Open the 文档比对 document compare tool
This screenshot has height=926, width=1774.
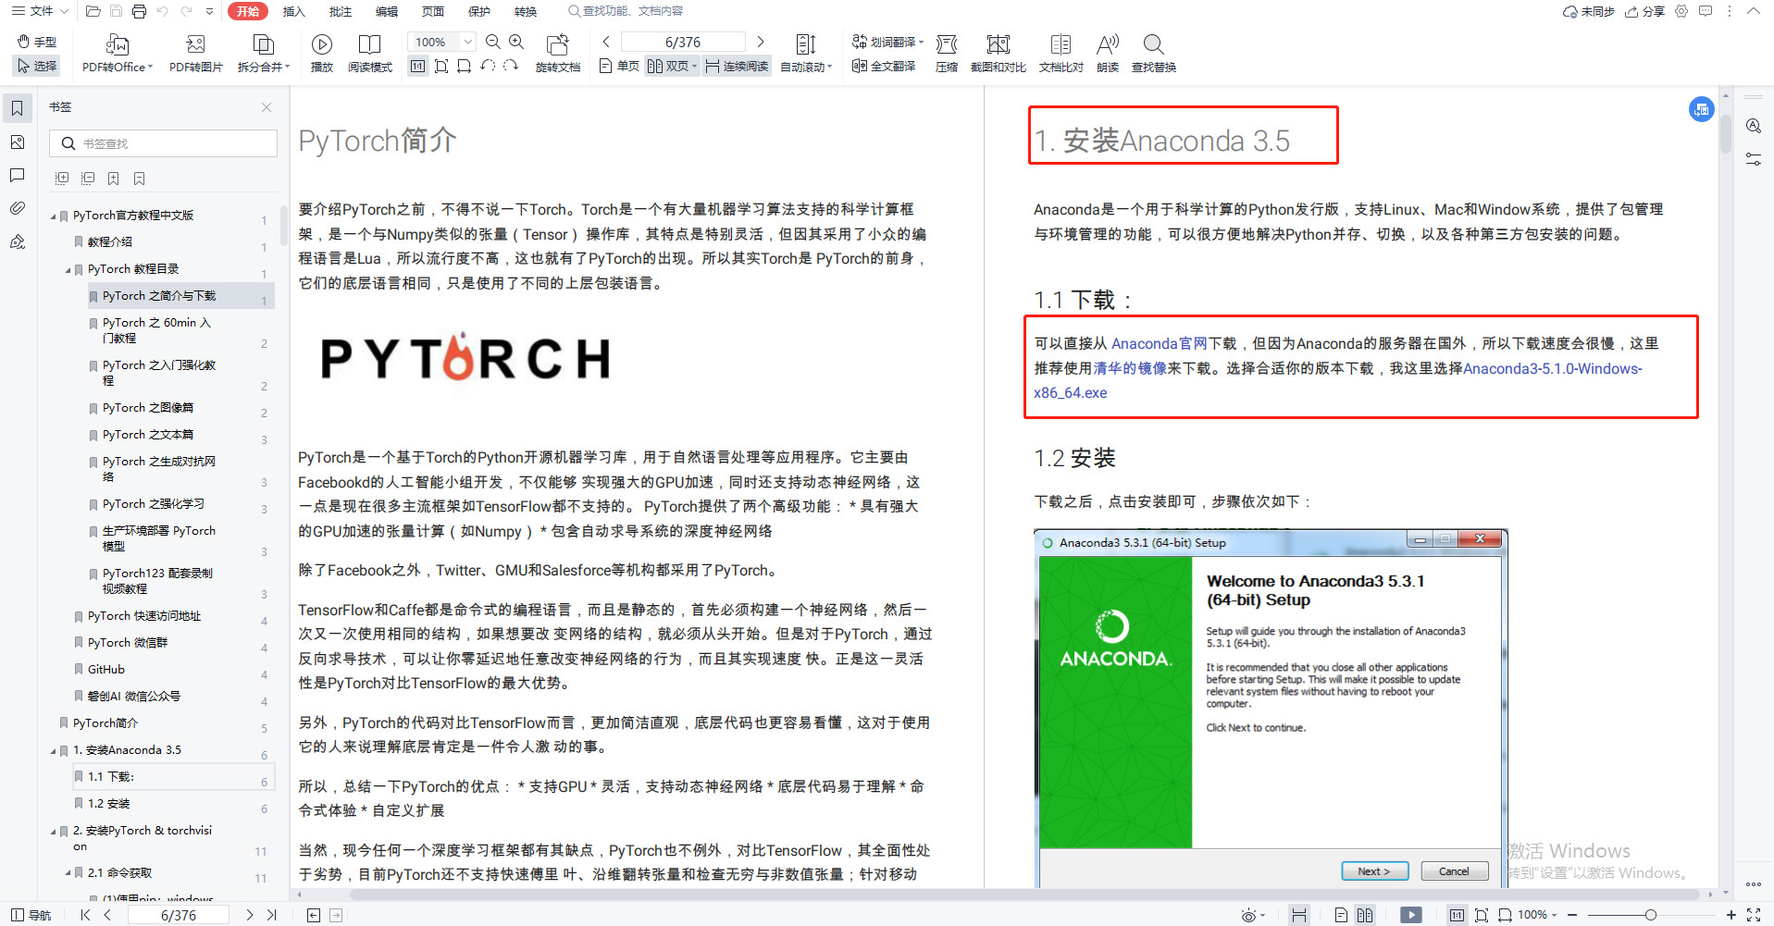tap(1061, 54)
